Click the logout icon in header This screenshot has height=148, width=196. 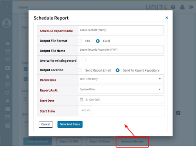[x=191, y=7]
